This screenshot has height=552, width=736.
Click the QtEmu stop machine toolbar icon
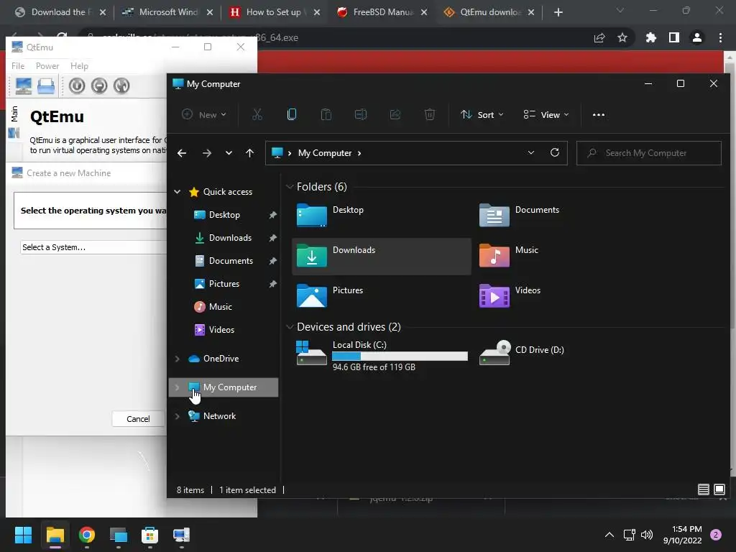point(99,86)
